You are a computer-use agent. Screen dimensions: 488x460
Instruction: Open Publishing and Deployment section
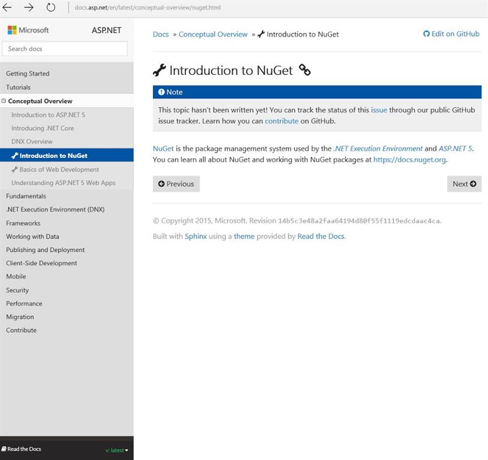(46, 250)
